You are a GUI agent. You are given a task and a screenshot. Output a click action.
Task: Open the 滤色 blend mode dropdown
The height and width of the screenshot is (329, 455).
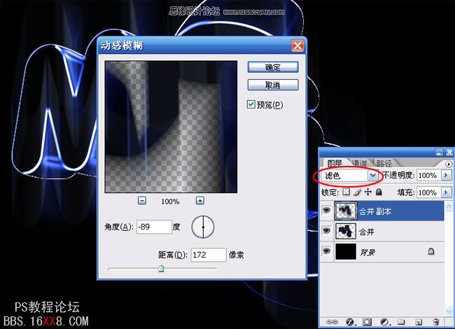(x=373, y=175)
